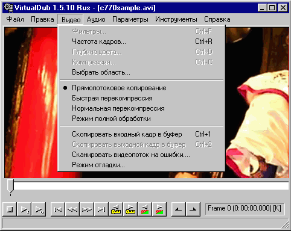Choose Сканировать видеопоток на ошибки...
The width and height of the screenshot is (291, 231).
[x=141, y=155]
